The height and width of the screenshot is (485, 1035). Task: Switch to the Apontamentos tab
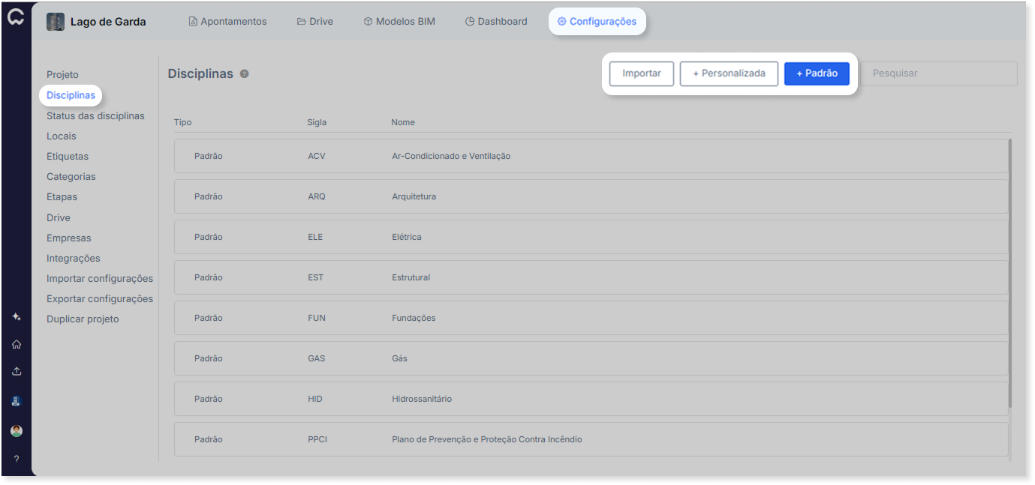pos(227,22)
